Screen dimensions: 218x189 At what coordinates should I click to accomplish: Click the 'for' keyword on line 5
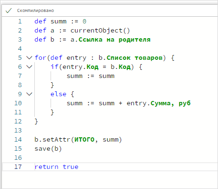41,58
